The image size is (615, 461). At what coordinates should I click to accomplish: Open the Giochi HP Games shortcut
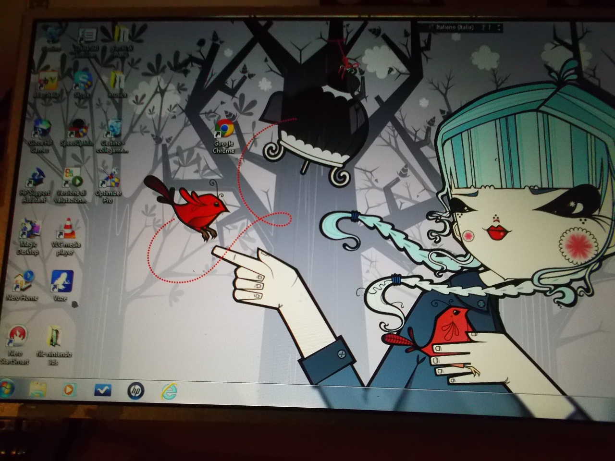tap(41, 136)
